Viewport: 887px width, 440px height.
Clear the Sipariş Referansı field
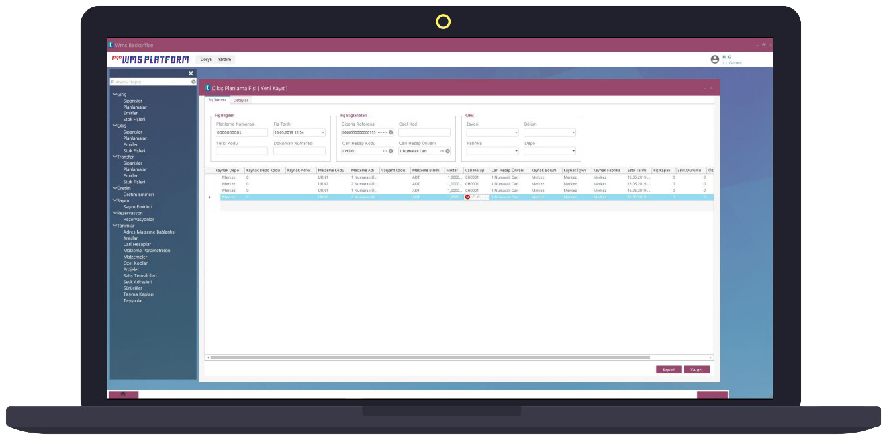click(391, 132)
